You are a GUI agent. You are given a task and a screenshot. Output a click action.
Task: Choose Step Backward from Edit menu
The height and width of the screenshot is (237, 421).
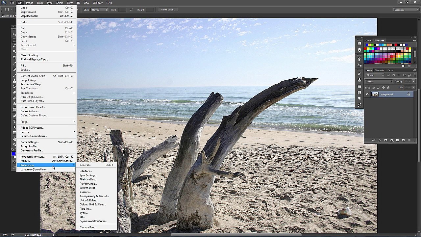pos(47,16)
